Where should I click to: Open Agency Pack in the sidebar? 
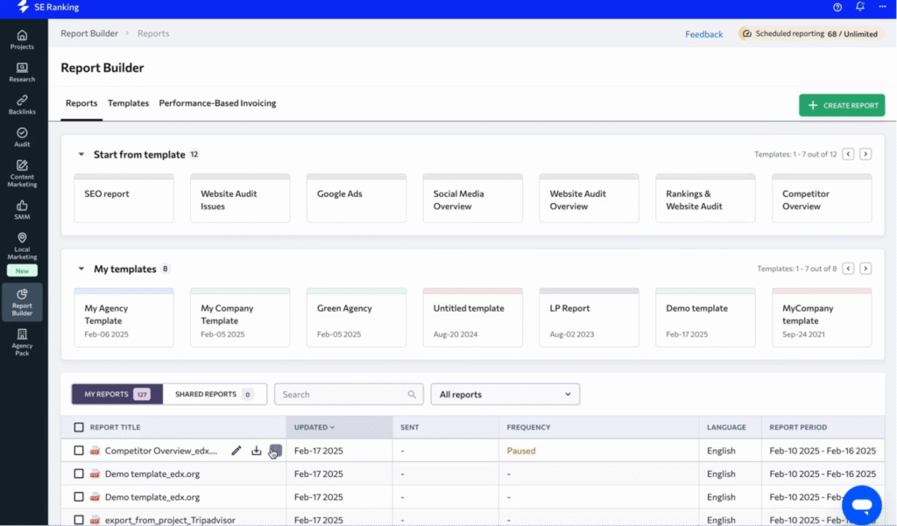pyautogui.click(x=22, y=342)
